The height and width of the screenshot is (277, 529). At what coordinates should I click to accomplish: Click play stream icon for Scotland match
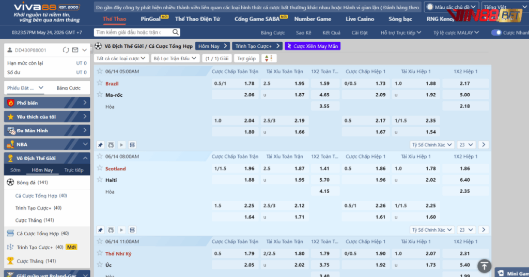click(x=121, y=230)
